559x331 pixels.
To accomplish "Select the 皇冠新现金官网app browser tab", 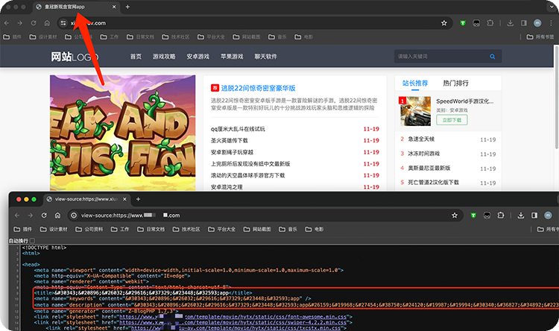I will point(77,7).
